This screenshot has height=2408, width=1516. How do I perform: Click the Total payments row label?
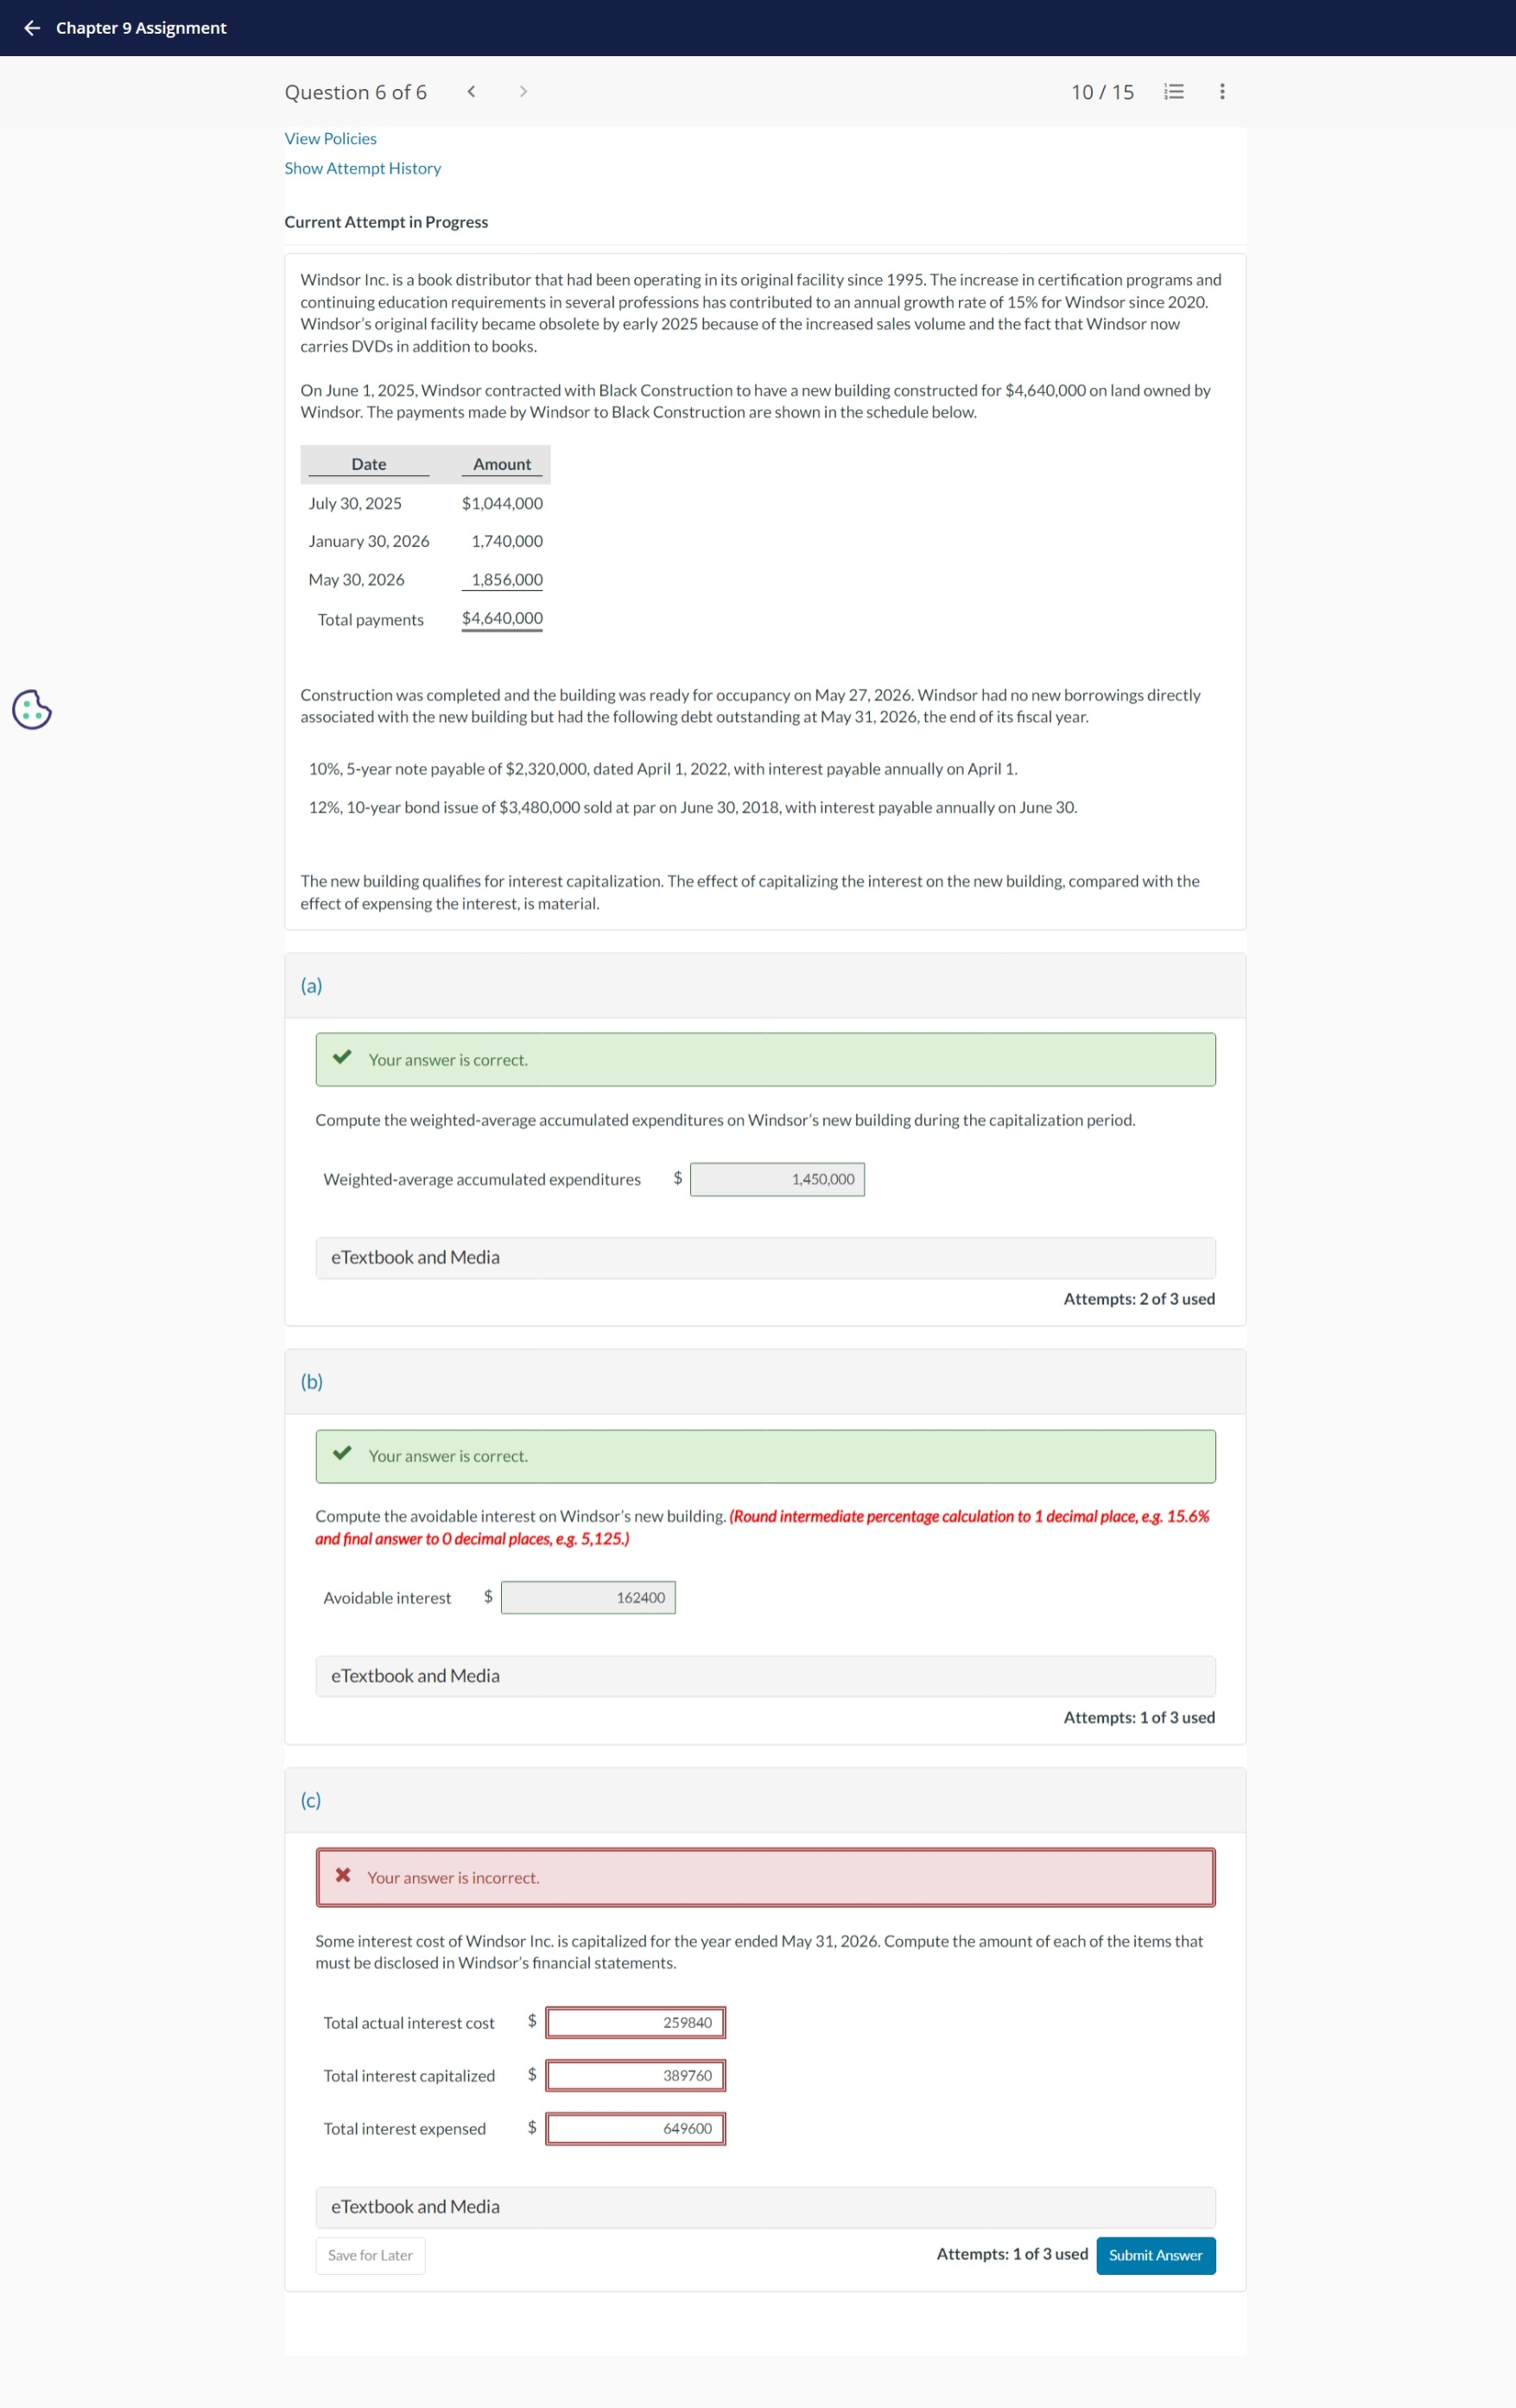[370, 620]
